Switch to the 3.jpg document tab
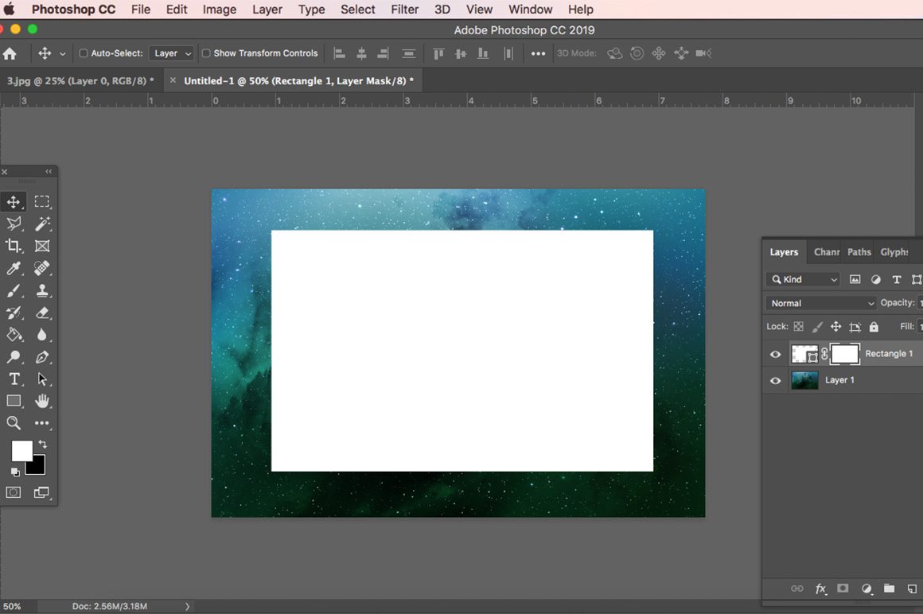The height and width of the screenshot is (614, 923). click(x=80, y=80)
